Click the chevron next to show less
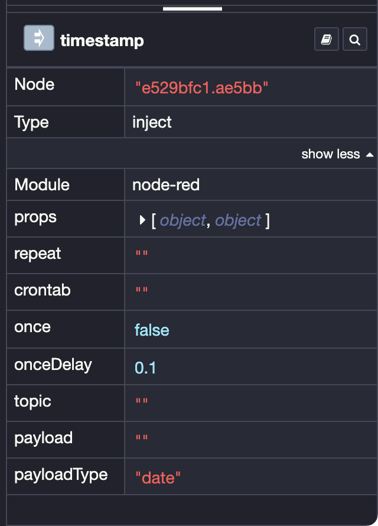Viewport: 378px width, 526px height. click(x=370, y=154)
